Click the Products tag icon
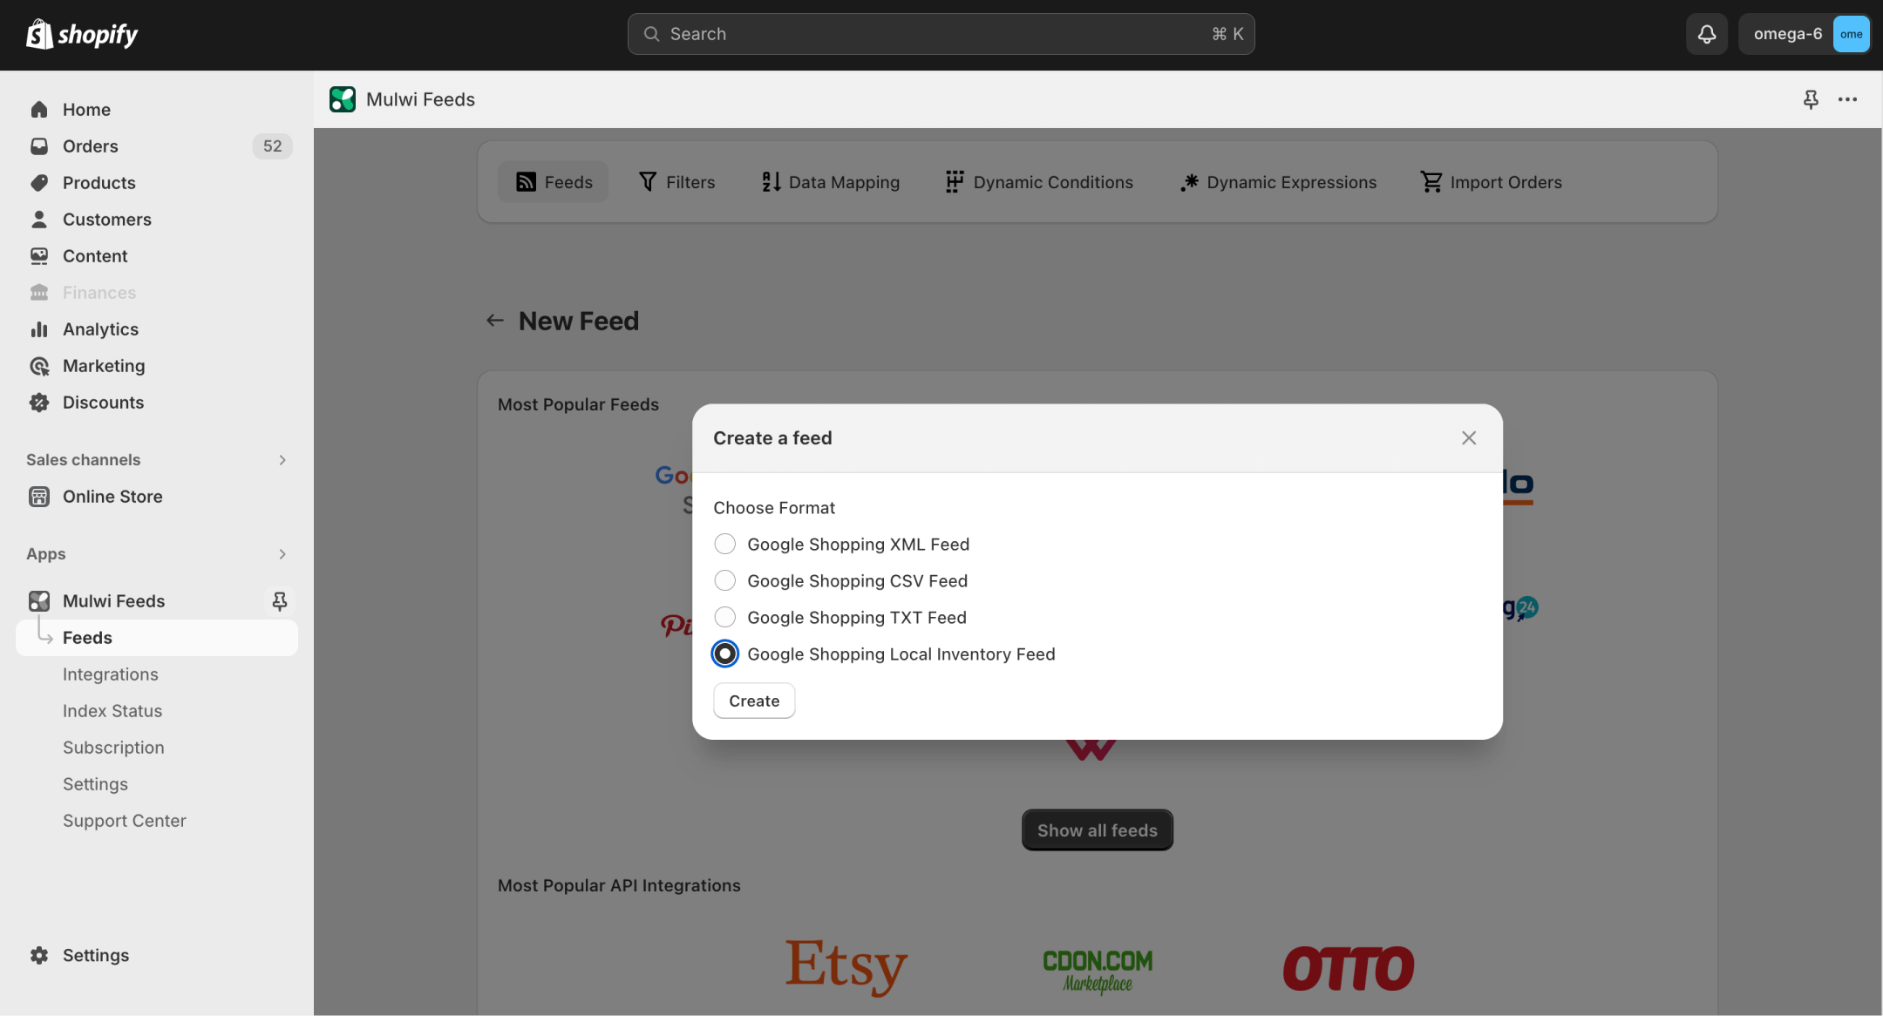This screenshot has width=1883, height=1016. [39, 183]
